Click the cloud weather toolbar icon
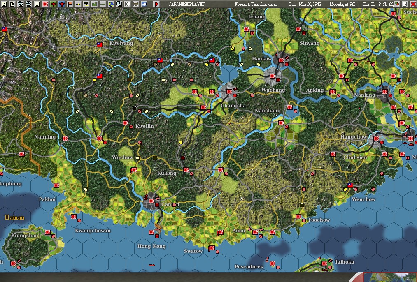This screenshot has width=417, height=282. pos(144,4)
